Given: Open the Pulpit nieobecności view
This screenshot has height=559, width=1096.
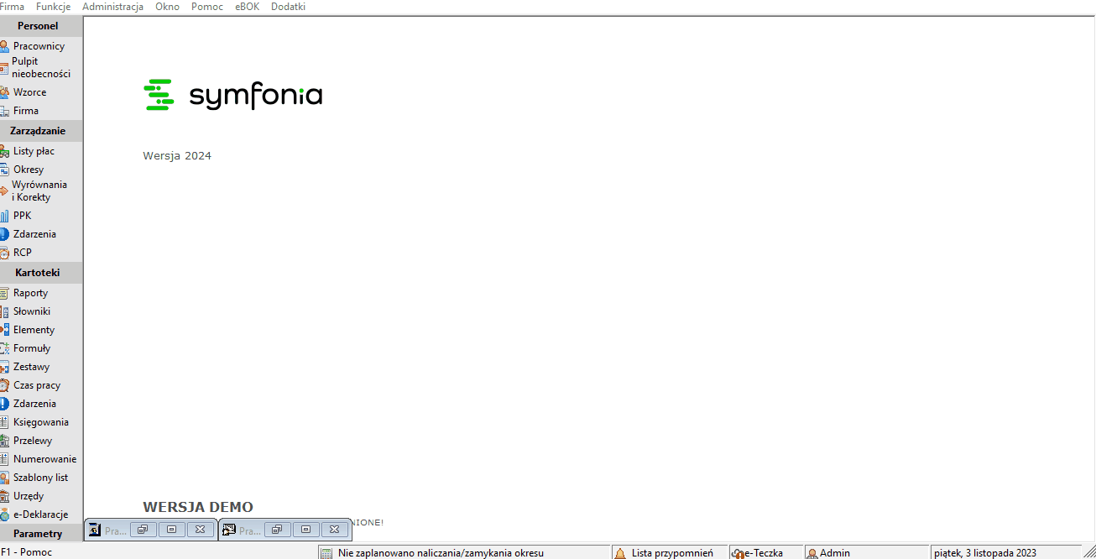Looking at the screenshot, I should click(41, 68).
